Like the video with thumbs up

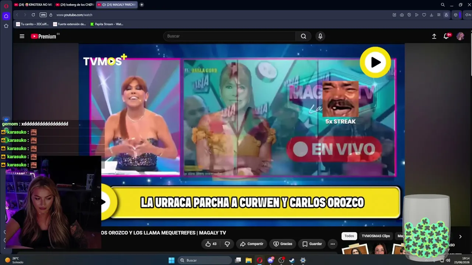[x=211, y=244]
